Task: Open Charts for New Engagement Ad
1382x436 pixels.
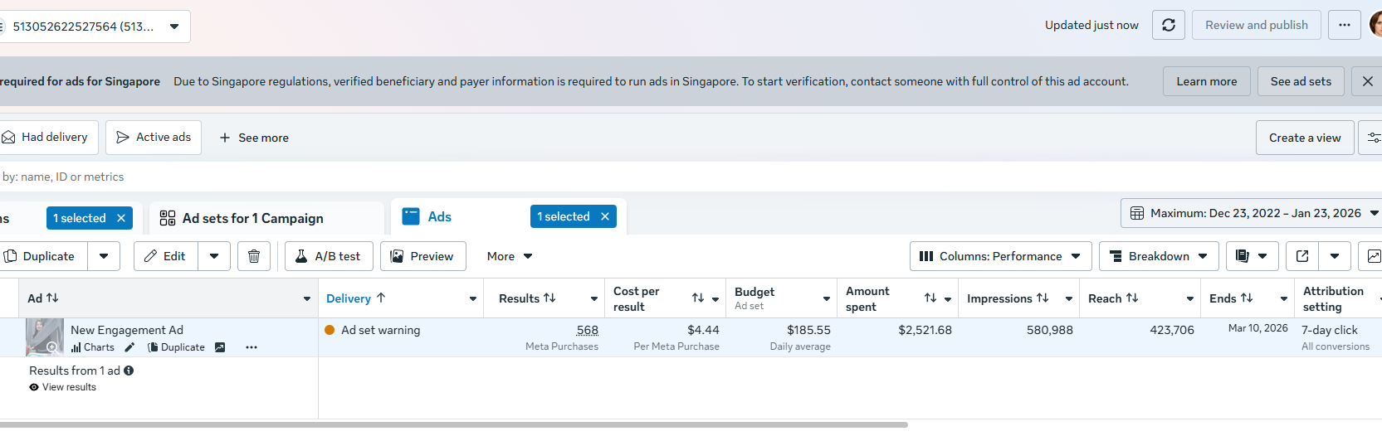Action: click(93, 347)
